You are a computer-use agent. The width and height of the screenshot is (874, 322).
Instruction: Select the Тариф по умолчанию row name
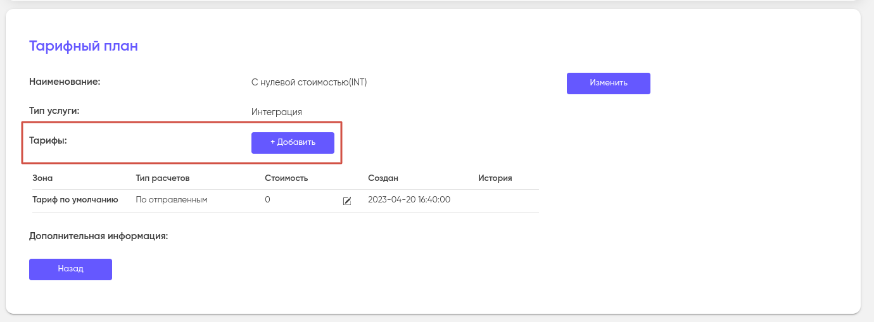pyautogui.click(x=75, y=200)
